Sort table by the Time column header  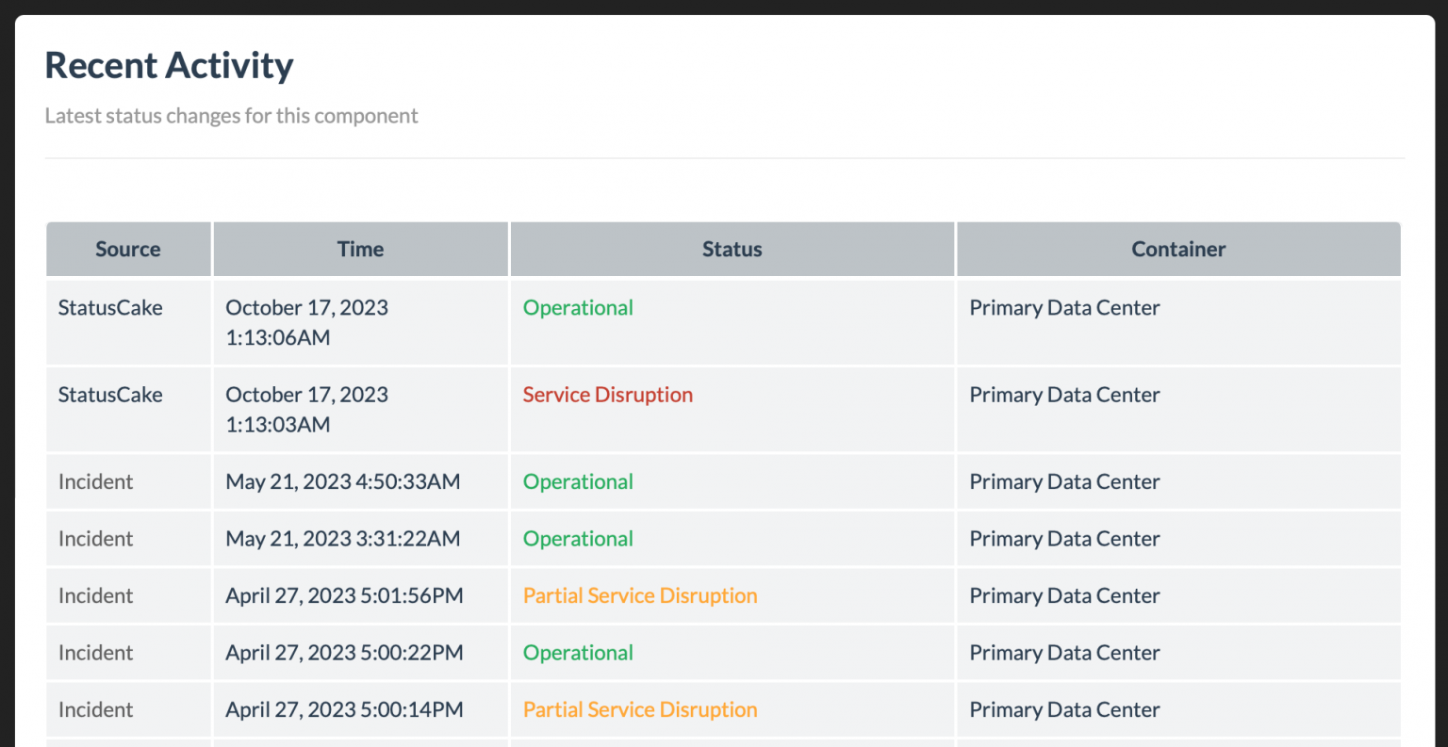click(360, 249)
